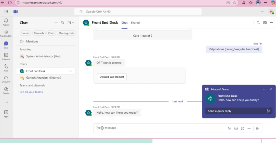
Task: Open message format options pen icon
Action: click(229, 128)
